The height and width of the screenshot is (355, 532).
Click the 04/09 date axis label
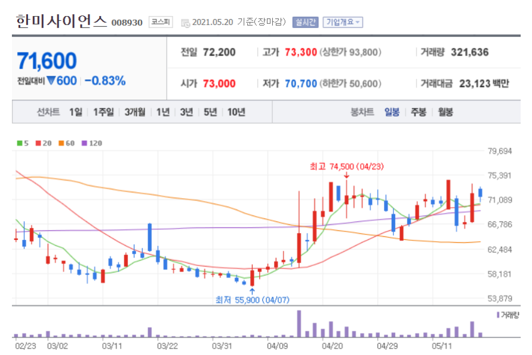(x=277, y=346)
